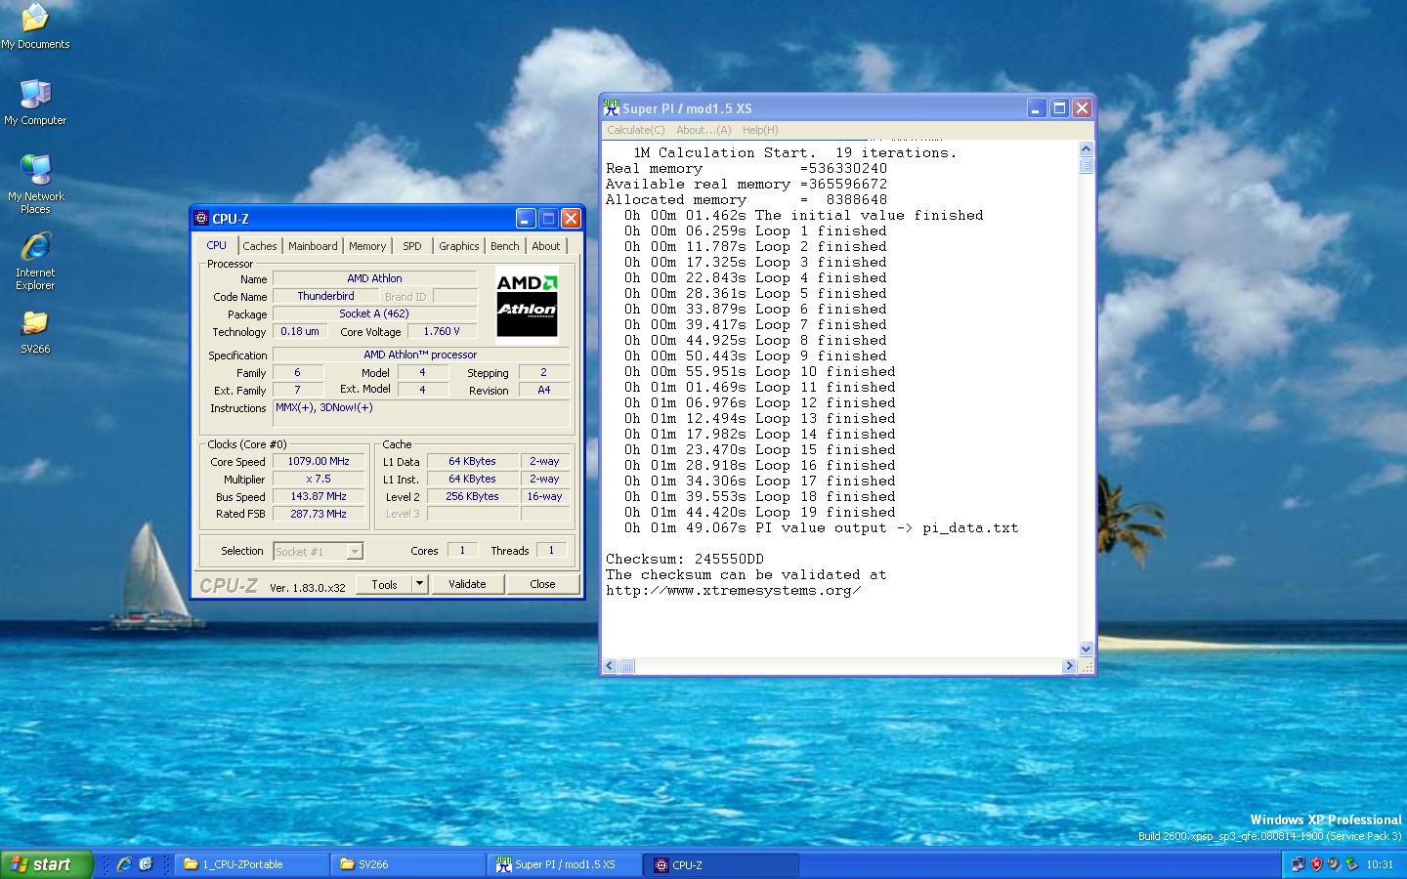Click the Bus Speed value 143.87 MHz
Viewport: 1407px width, 879px height.
[x=319, y=497]
